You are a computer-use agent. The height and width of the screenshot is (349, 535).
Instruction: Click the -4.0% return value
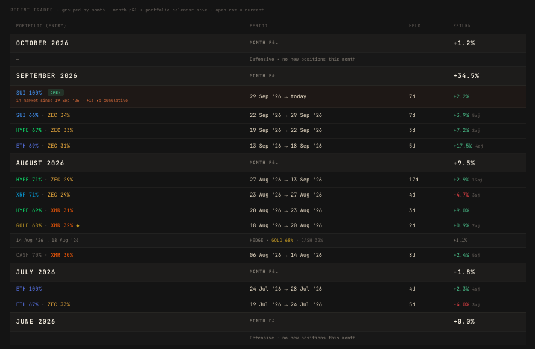pos(461,304)
